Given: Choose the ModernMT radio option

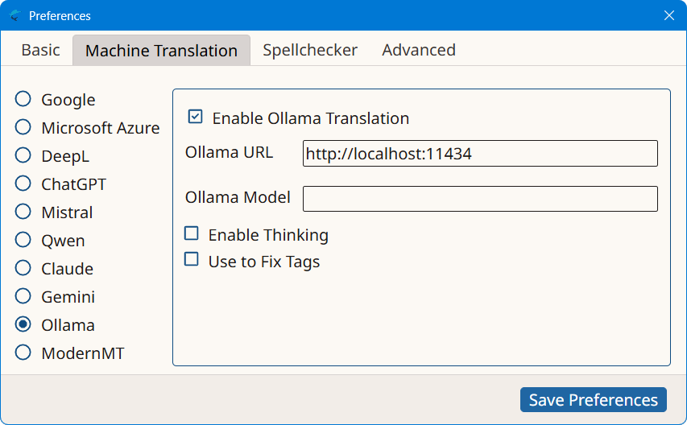Looking at the screenshot, I should (x=23, y=353).
